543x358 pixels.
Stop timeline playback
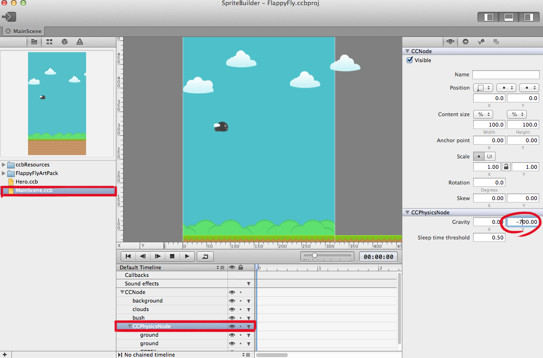(x=172, y=257)
